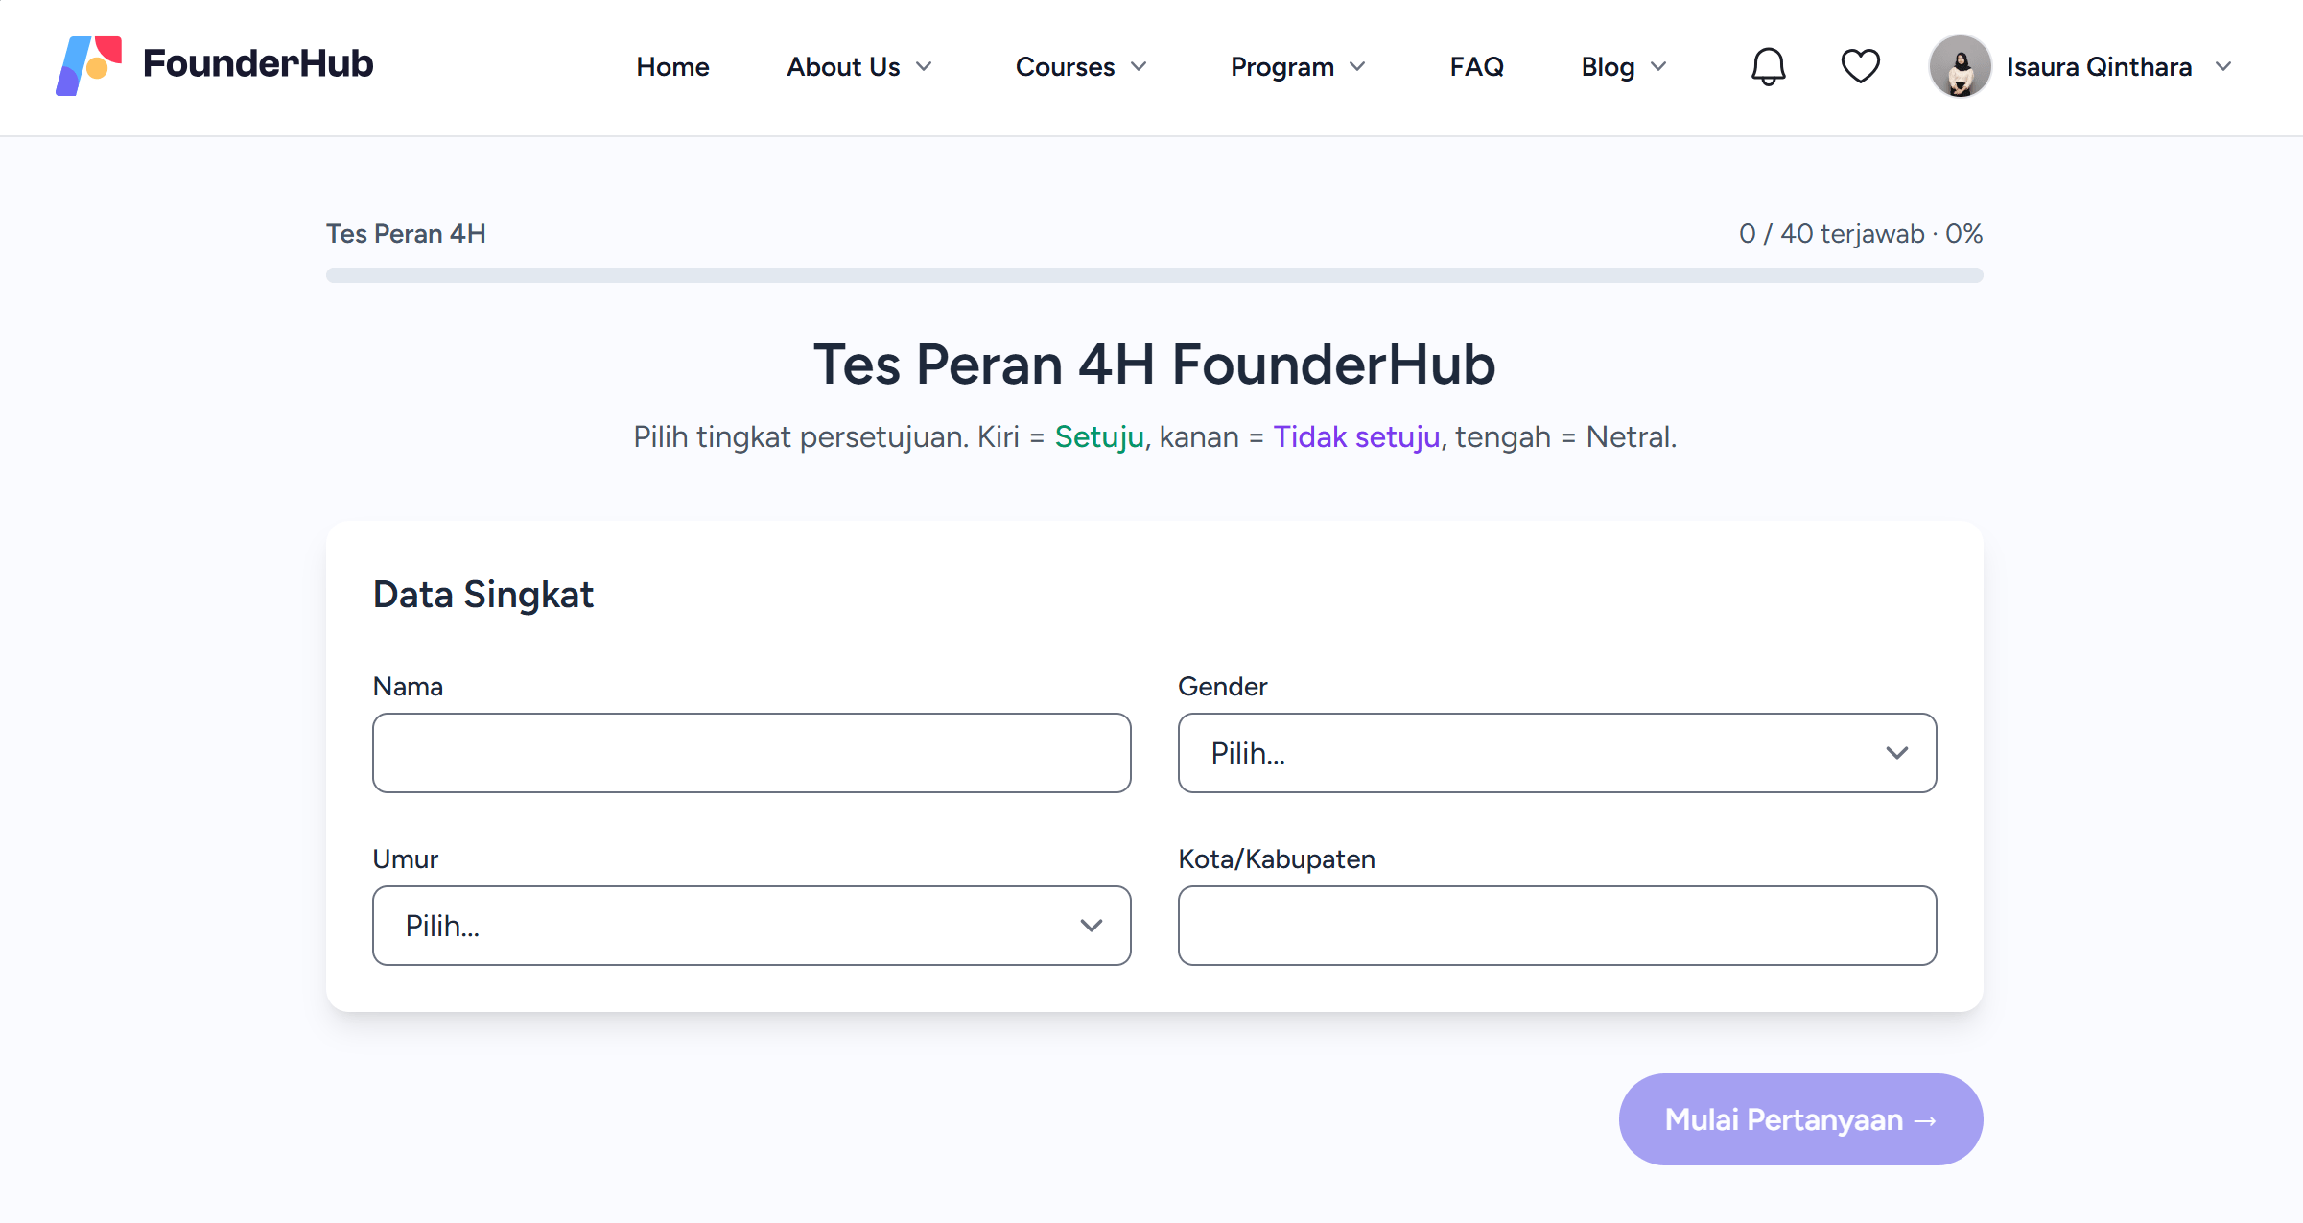Click the Courses chevron arrow
This screenshot has width=2303, height=1223.
[x=1139, y=66]
